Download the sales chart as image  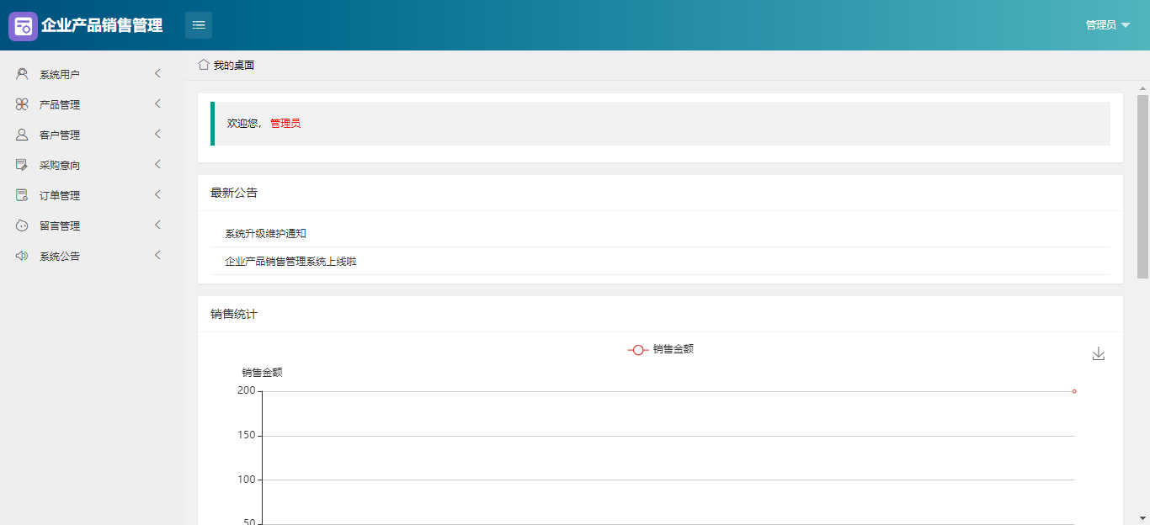1098,354
